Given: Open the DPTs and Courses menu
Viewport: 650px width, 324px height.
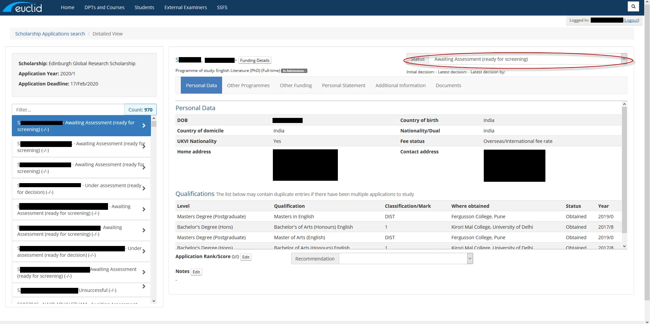Looking at the screenshot, I should [104, 7].
